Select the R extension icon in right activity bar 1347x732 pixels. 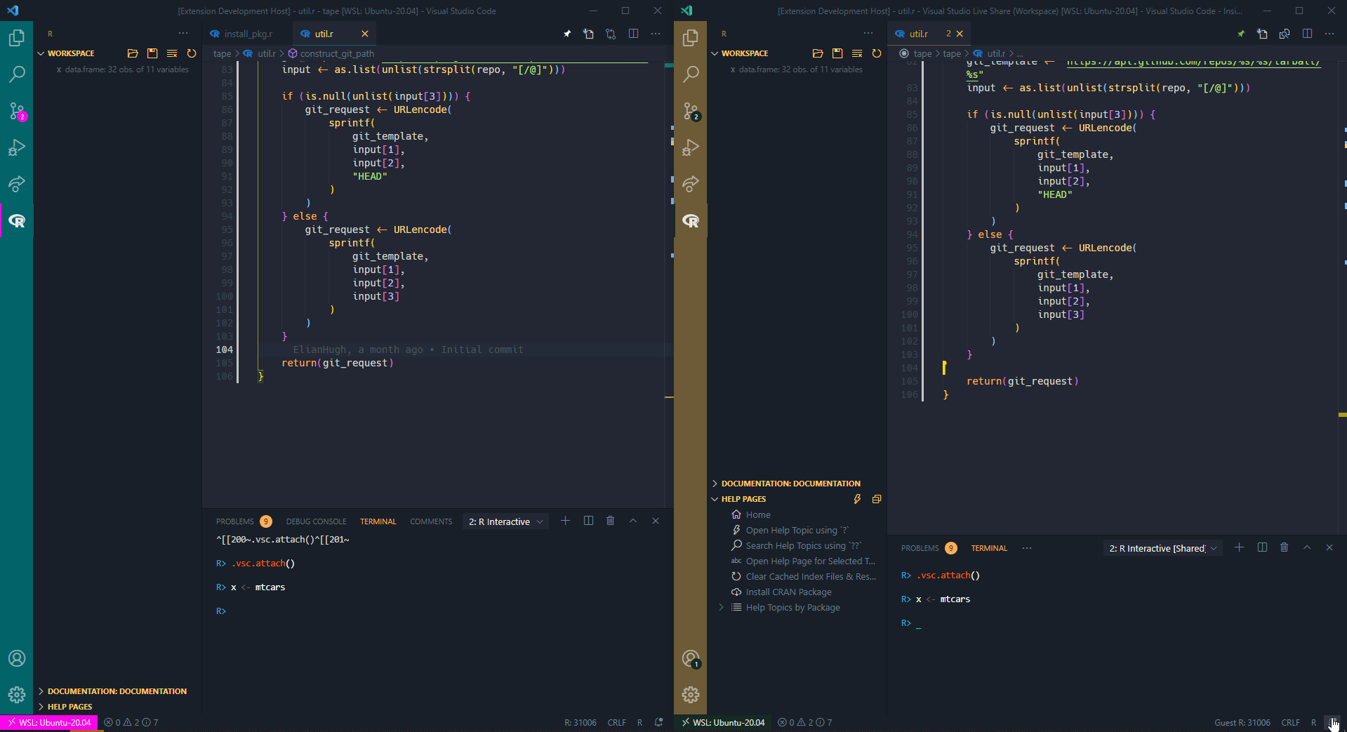[x=691, y=221]
